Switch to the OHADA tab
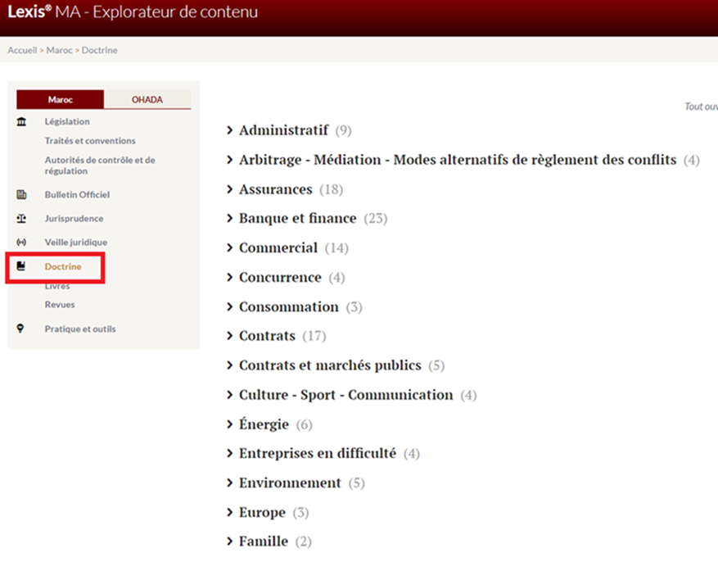This screenshot has width=718, height=562. pos(147,99)
